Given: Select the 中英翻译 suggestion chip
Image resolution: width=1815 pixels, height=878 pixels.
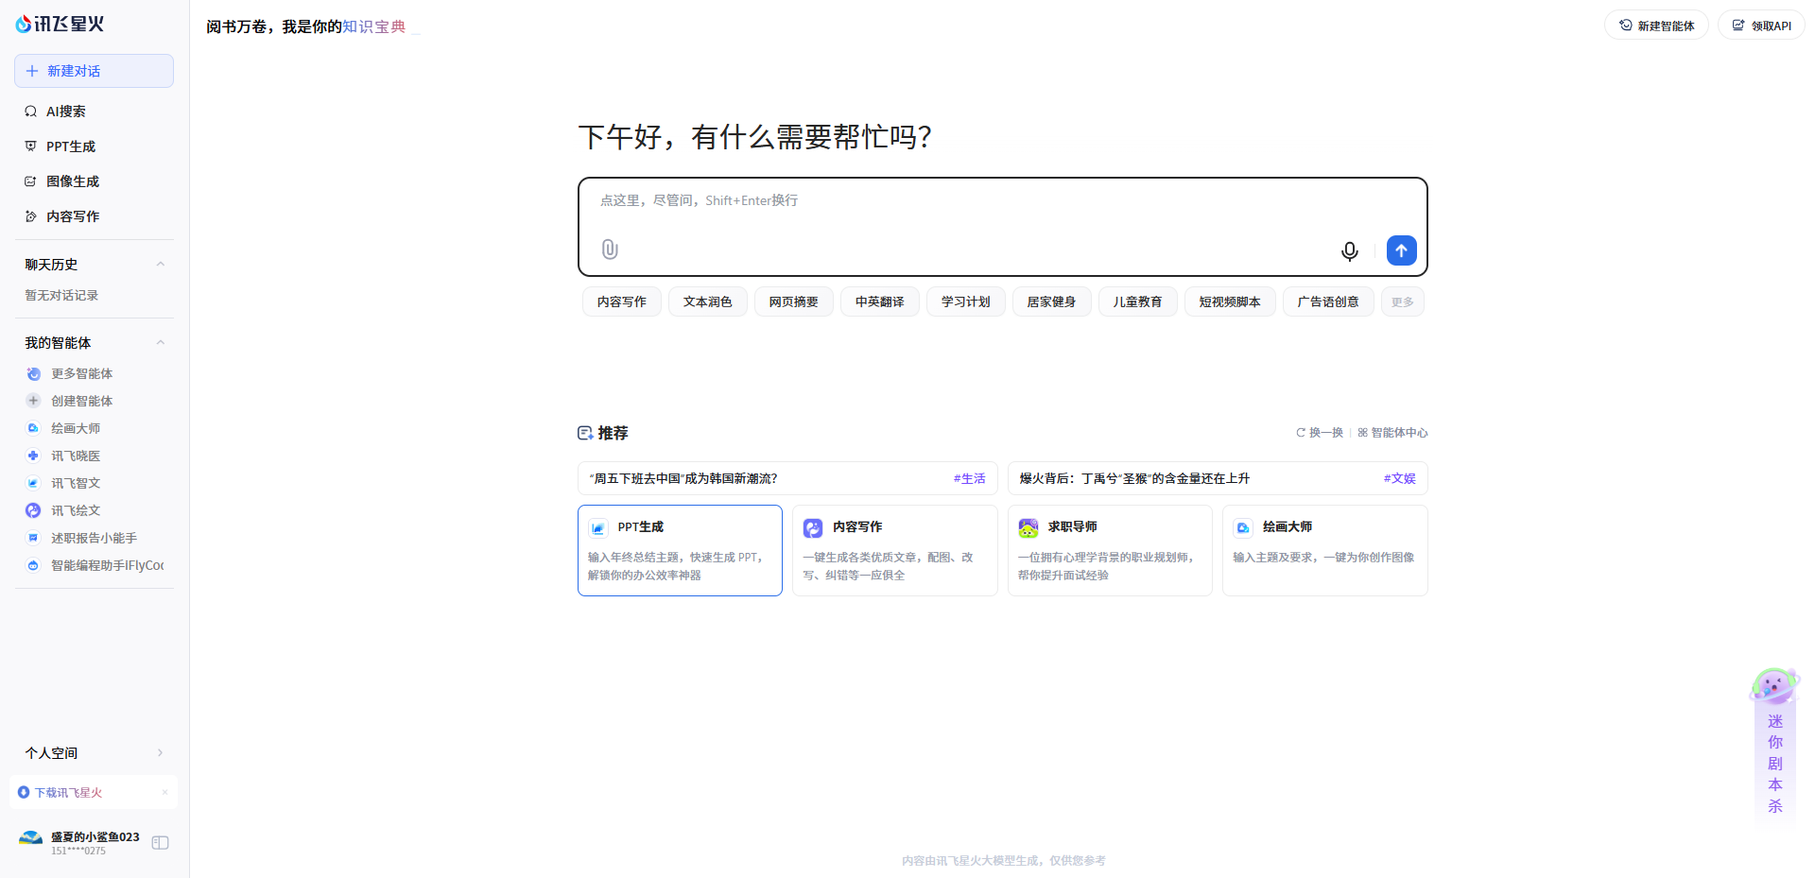Looking at the screenshot, I should pyautogui.click(x=879, y=301).
